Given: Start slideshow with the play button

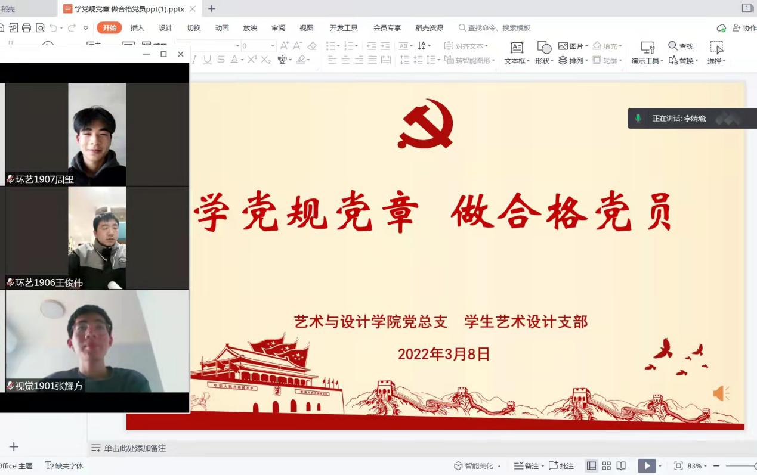Looking at the screenshot, I should click(646, 466).
